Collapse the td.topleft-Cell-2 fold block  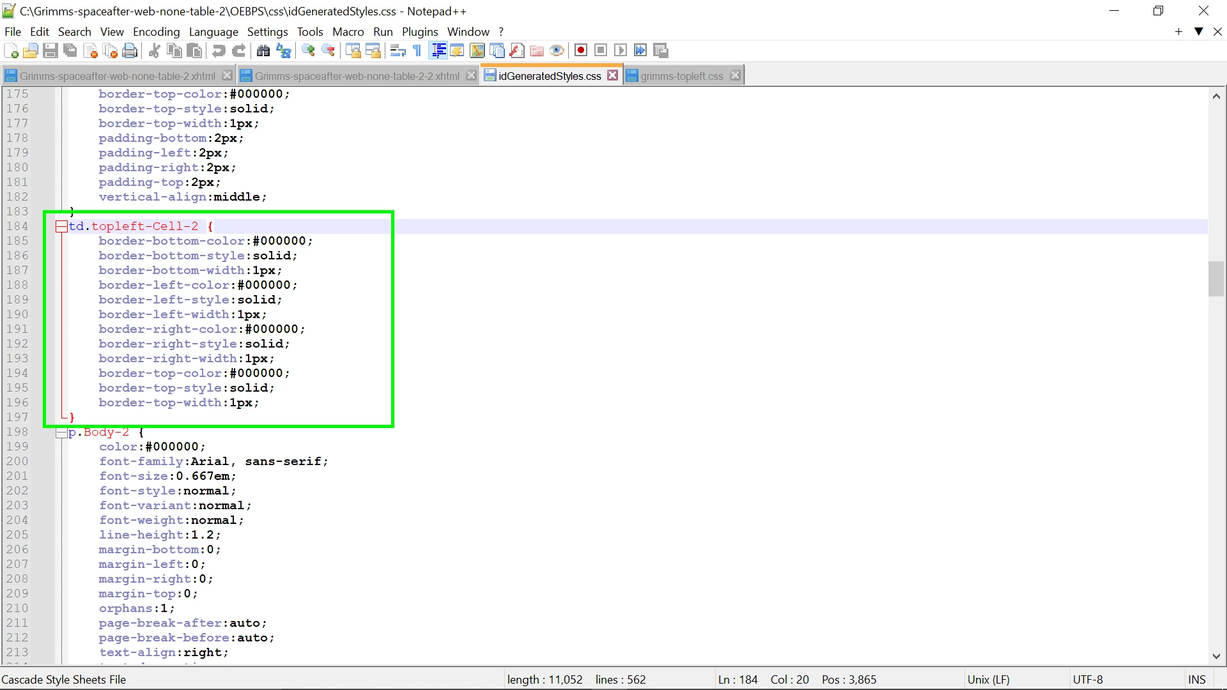pos(61,226)
